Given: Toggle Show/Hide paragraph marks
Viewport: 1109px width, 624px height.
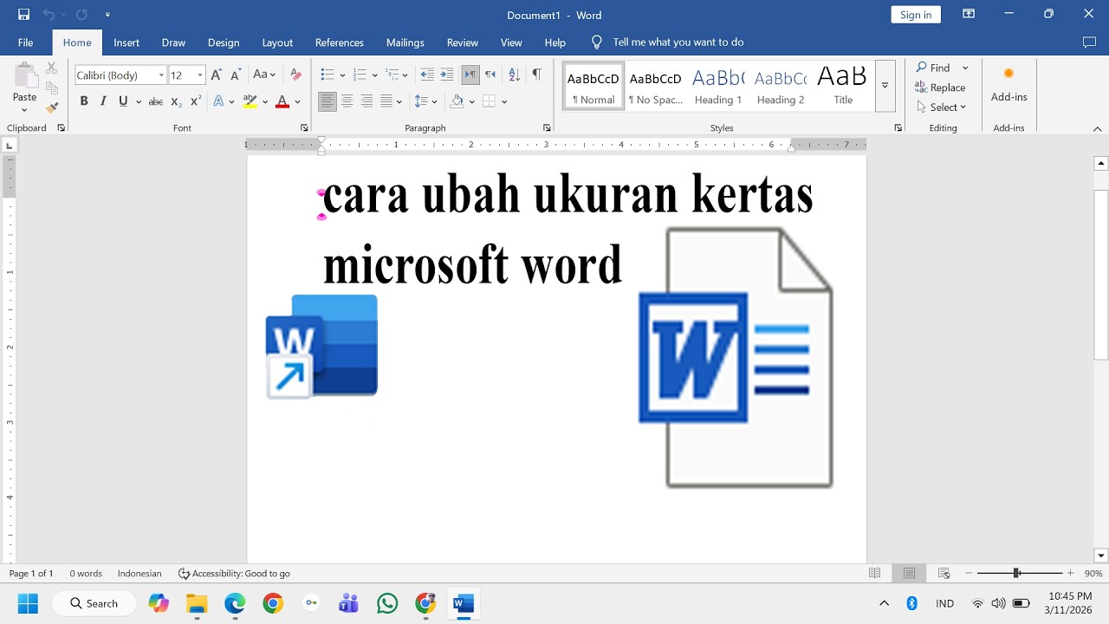Looking at the screenshot, I should click(537, 75).
